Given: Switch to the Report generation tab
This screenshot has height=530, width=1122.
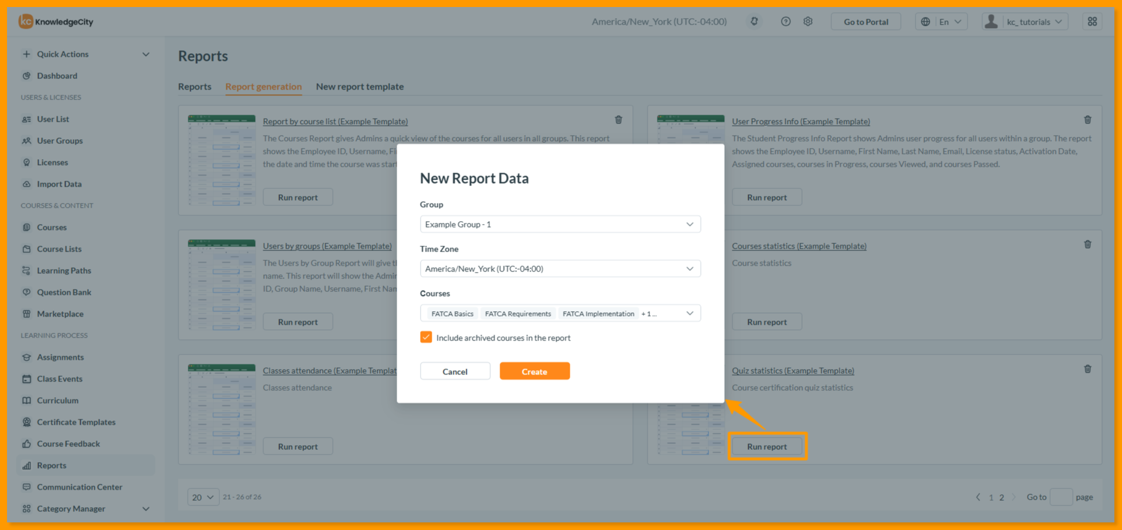Looking at the screenshot, I should coord(263,87).
